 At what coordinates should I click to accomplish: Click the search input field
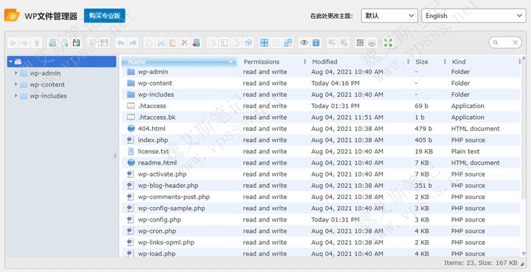[505, 42]
